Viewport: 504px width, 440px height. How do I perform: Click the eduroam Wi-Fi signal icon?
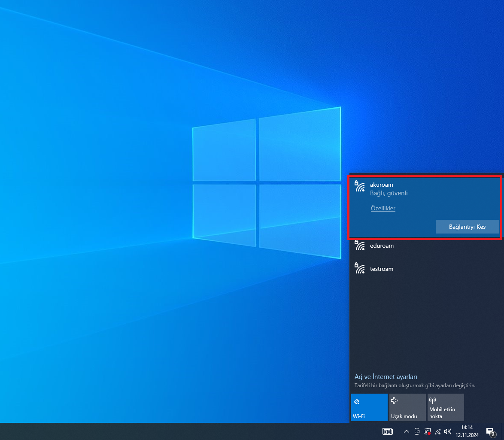360,246
